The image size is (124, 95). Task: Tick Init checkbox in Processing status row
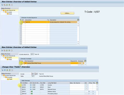point(86,94)
